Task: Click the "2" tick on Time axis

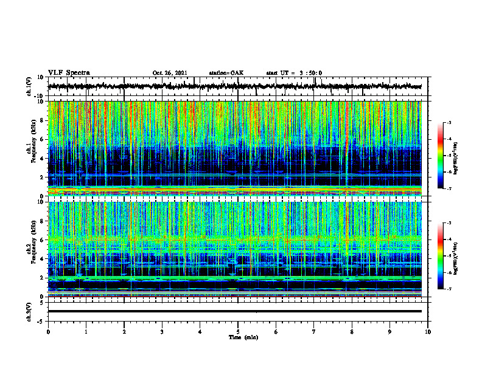Action: pyautogui.click(x=124, y=332)
